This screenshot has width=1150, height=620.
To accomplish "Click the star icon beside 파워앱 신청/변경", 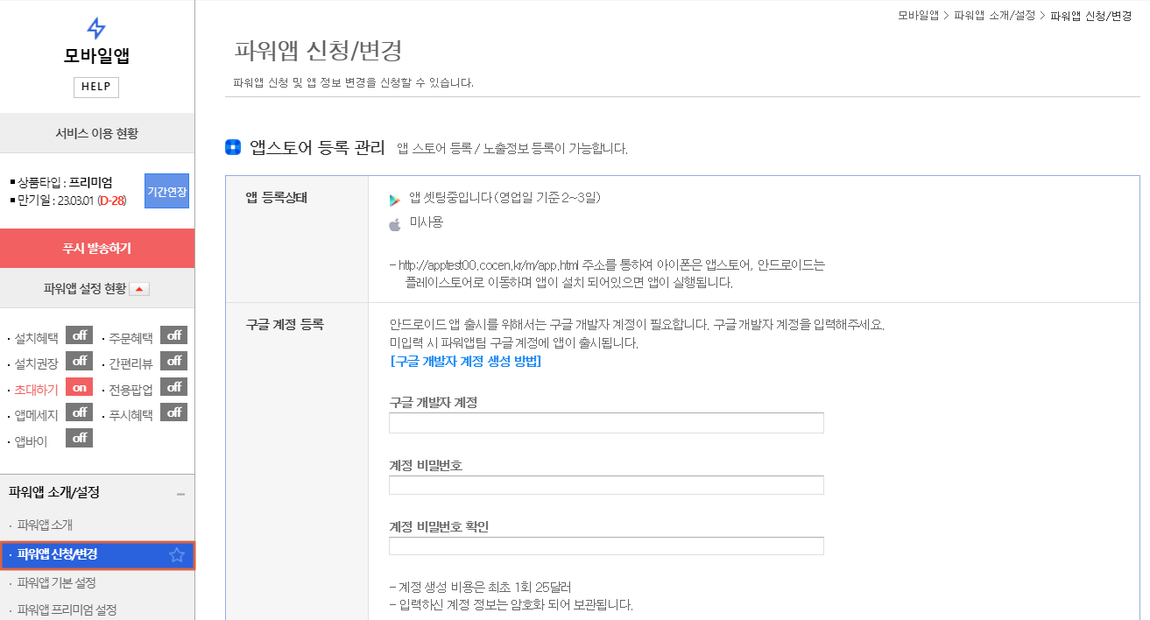I will pyautogui.click(x=177, y=555).
